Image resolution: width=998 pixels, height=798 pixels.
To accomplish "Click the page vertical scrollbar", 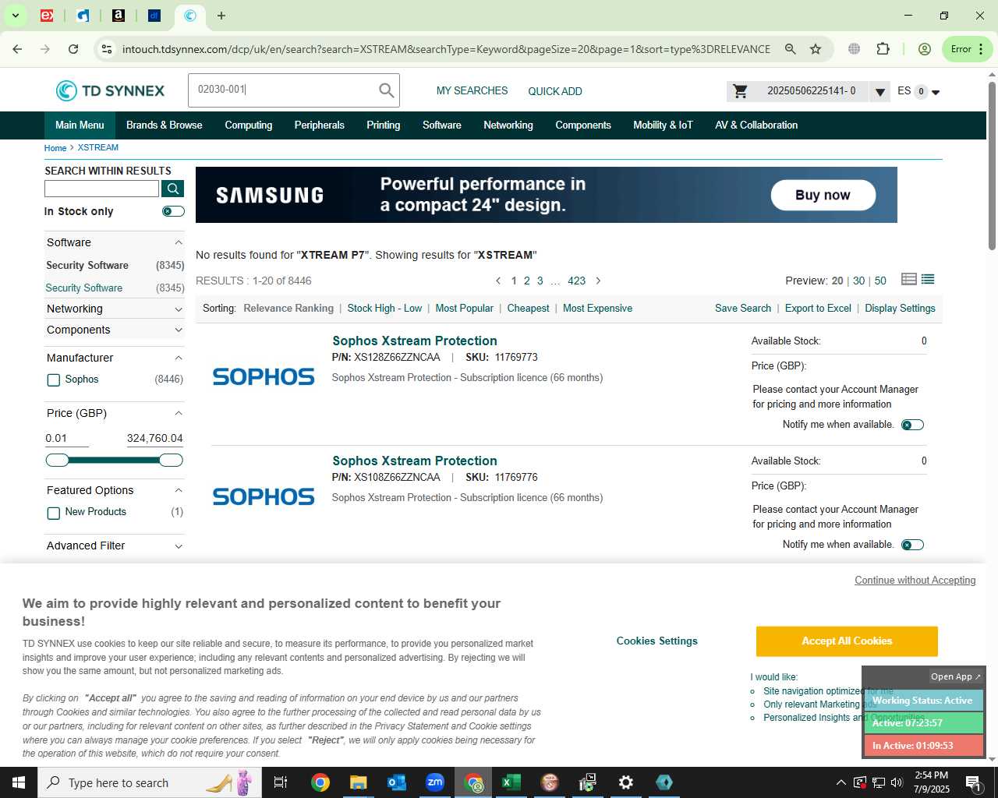I will tap(992, 164).
